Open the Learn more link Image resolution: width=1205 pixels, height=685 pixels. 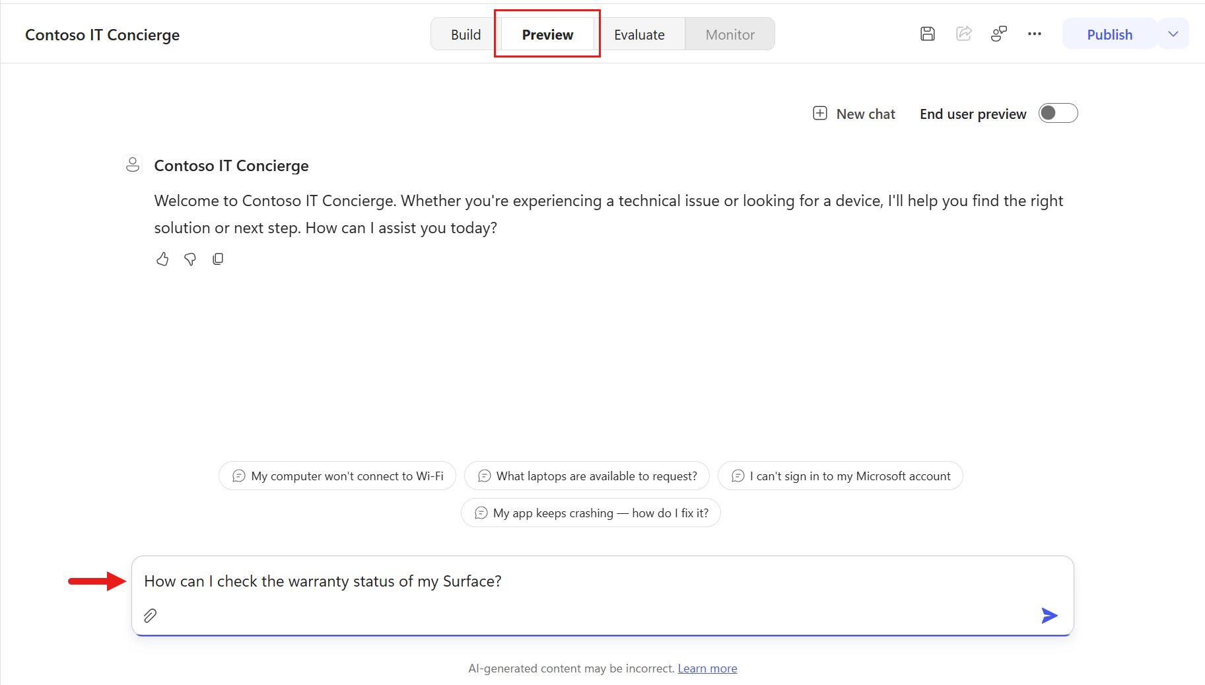click(x=707, y=668)
